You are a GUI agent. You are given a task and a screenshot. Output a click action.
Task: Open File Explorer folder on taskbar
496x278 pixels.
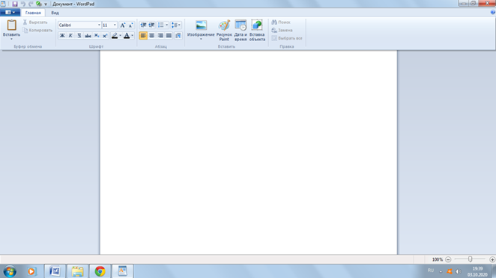pos(77,271)
